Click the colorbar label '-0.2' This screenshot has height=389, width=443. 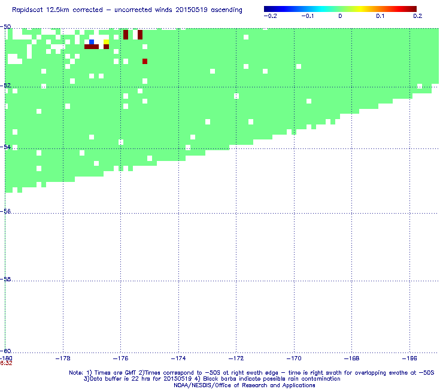(x=271, y=16)
